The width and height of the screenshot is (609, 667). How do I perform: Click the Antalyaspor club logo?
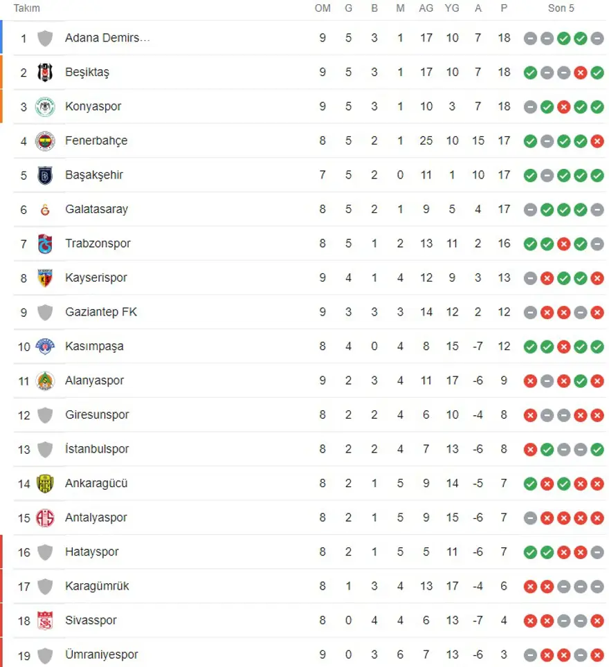click(x=45, y=518)
